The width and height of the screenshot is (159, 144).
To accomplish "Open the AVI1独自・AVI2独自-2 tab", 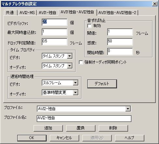I will coord(117,13).
